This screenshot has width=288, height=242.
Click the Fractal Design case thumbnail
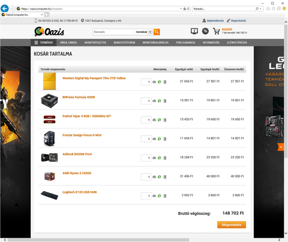49,138
